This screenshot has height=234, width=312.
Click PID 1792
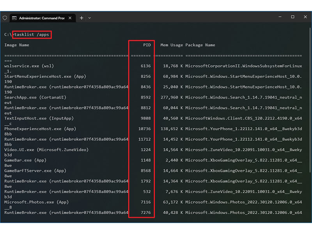point(145,181)
